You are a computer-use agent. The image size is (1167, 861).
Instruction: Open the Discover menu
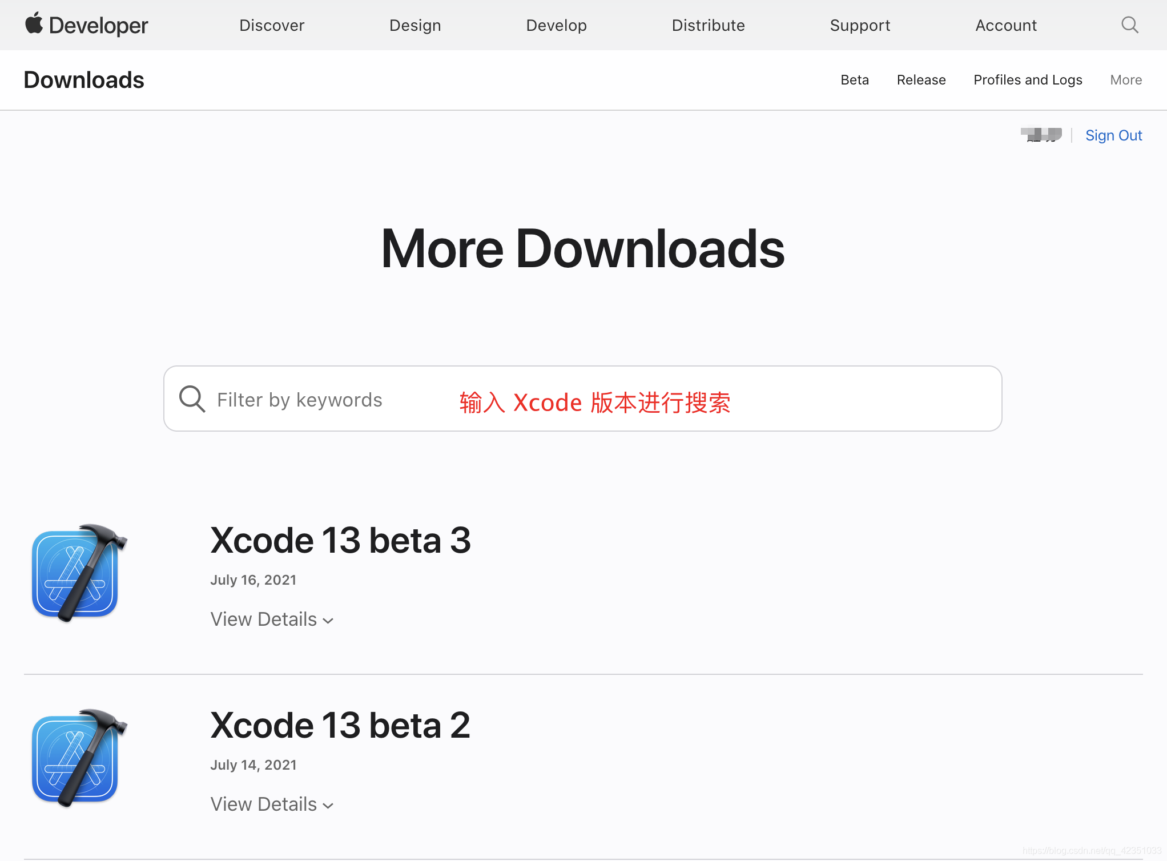[x=272, y=26]
